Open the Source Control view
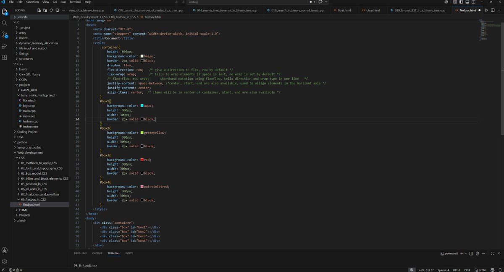Image resolution: width=504 pixels, height=272 pixels. [x=5, y=34]
